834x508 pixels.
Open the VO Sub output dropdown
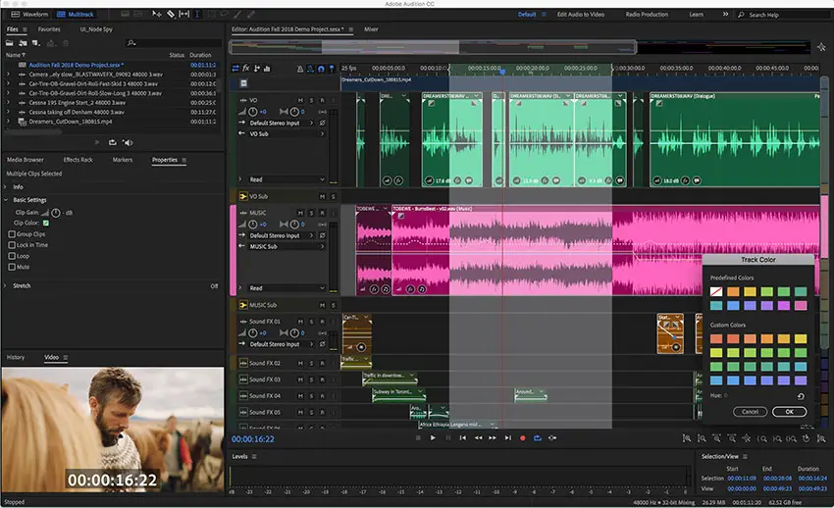287,134
